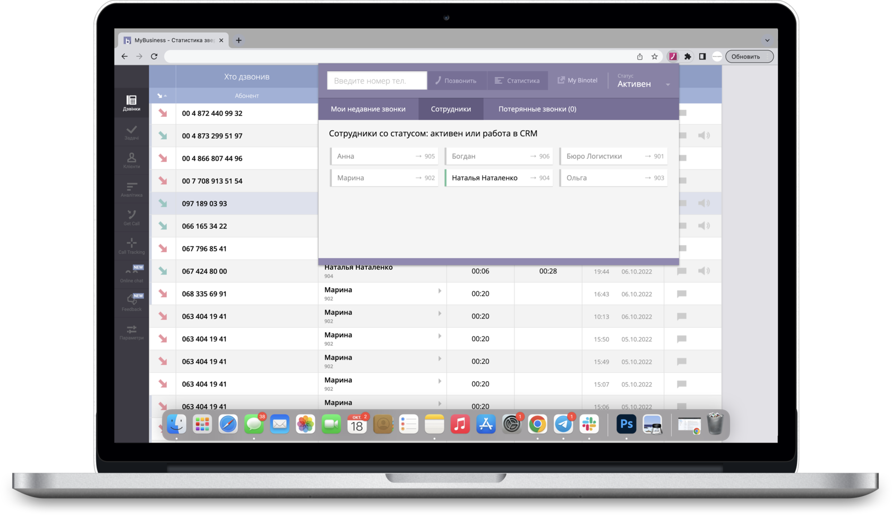Open the Задачі sidebar icon
892x515 pixels.
[131, 132]
